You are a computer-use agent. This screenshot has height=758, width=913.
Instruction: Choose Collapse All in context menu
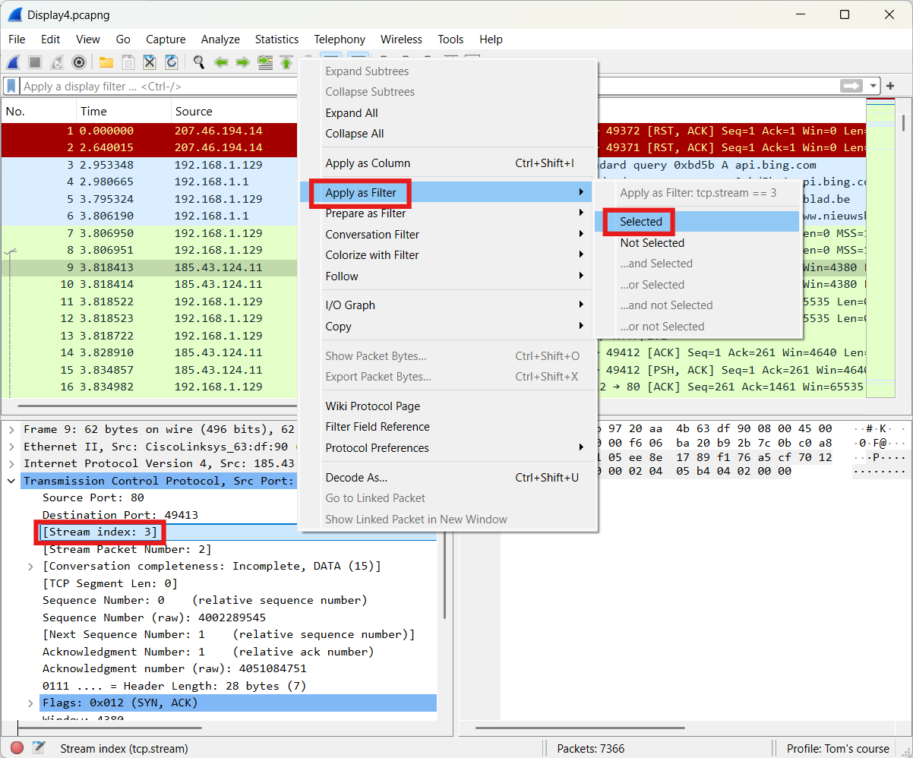[446, 134]
